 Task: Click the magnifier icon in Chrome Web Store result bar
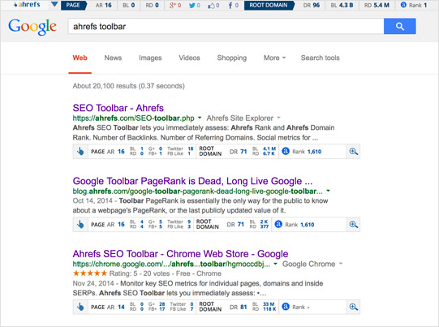tap(353, 308)
